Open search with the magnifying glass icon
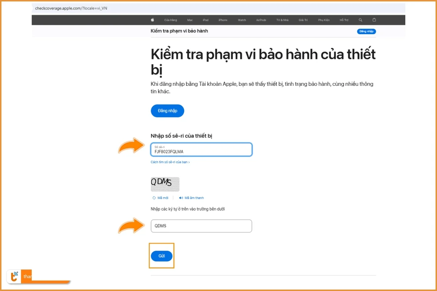The width and height of the screenshot is (437, 291). (360, 20)
